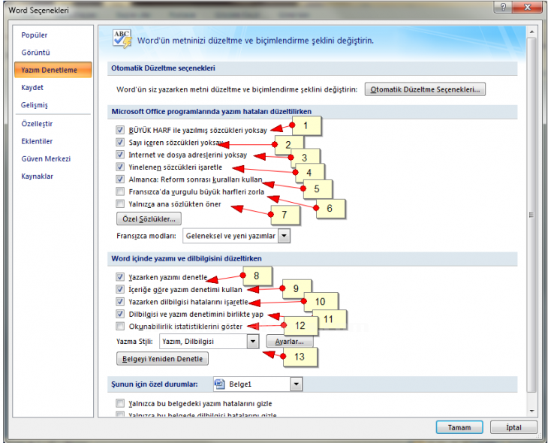
Task: Click the 'Ayarlar...' button
Action: click(289, 341)
